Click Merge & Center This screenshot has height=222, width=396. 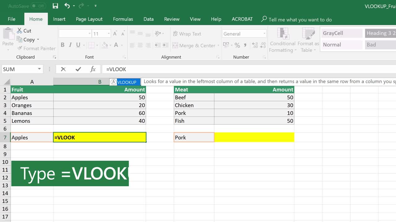[194, 46]
